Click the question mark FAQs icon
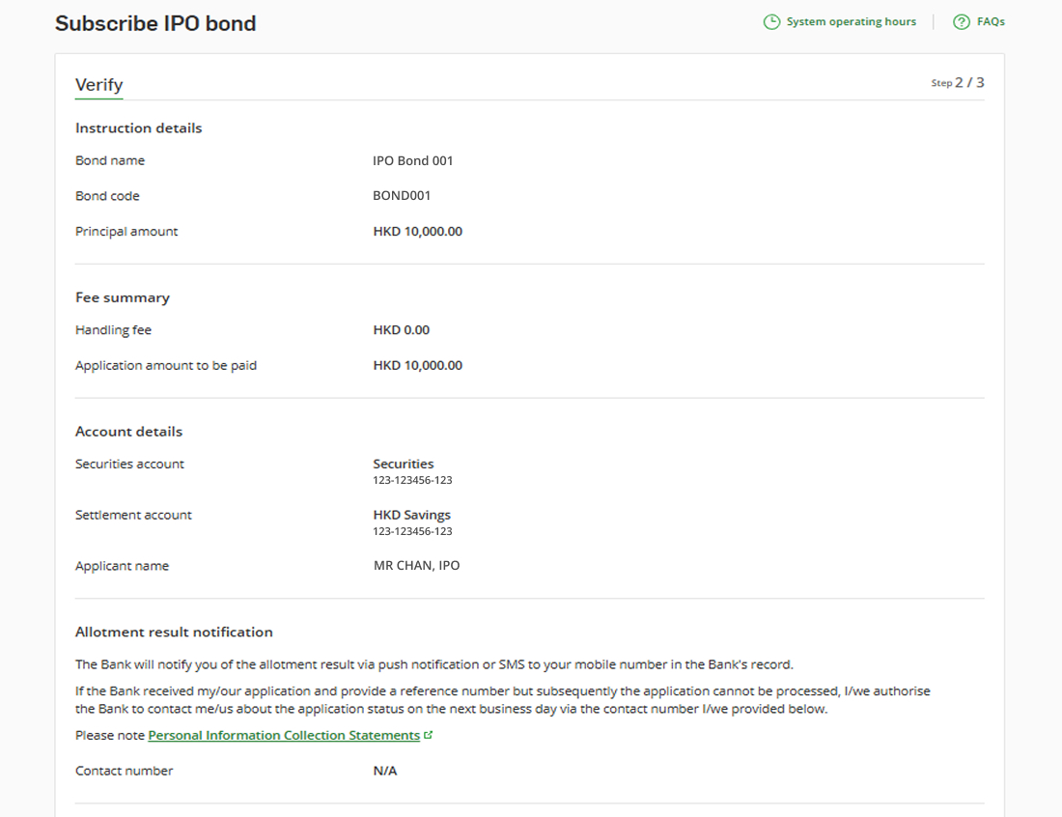 (x=961, y=22)
